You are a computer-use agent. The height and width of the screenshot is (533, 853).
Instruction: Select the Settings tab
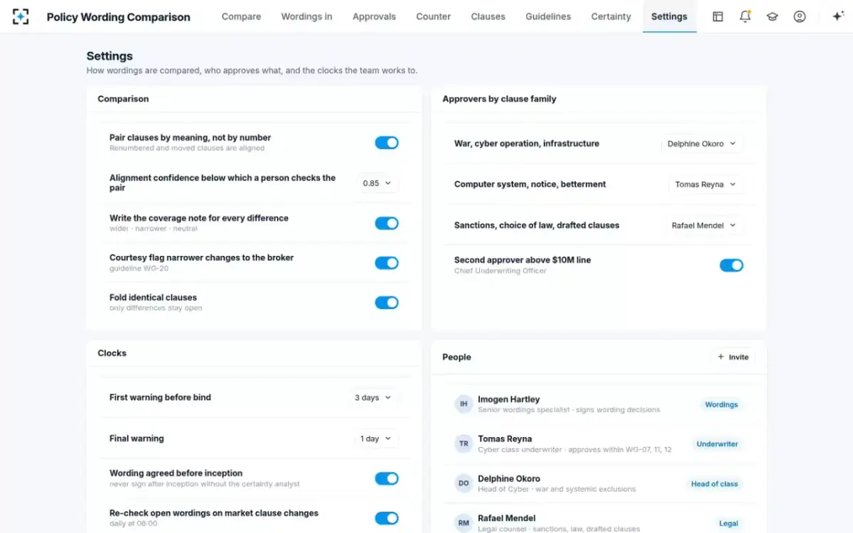click(670, 16)
